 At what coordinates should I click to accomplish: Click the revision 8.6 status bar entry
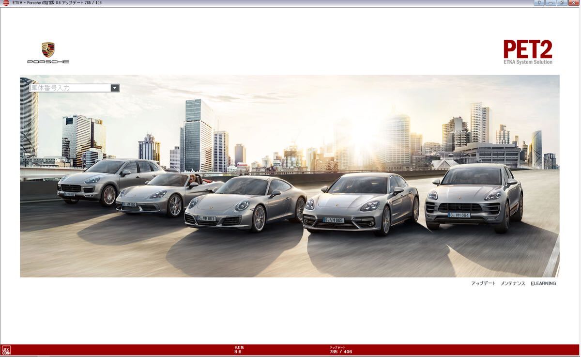pos(238,350)
